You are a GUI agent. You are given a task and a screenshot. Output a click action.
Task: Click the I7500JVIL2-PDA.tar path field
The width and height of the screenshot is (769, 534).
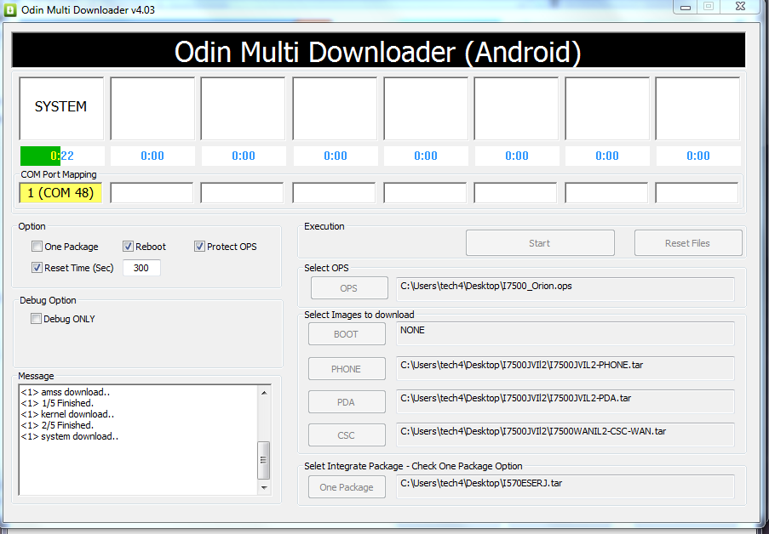[565, 401]
